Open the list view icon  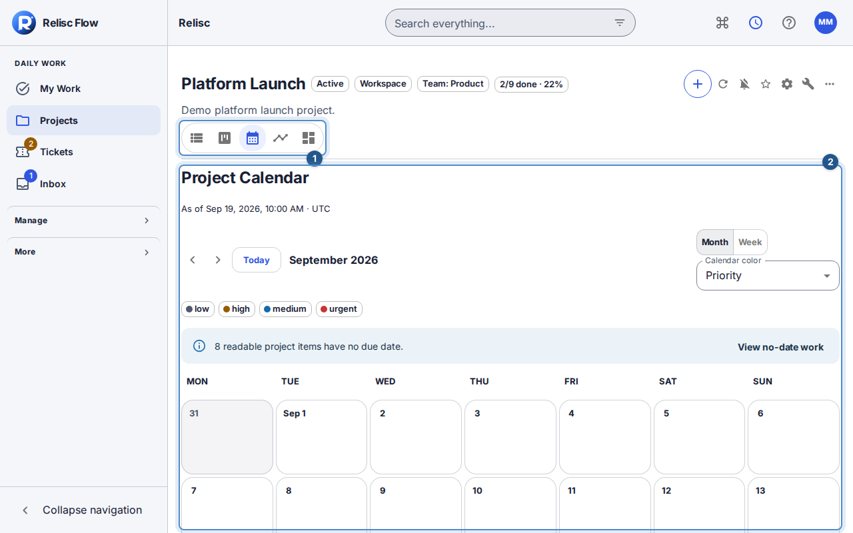coord(197,138)
